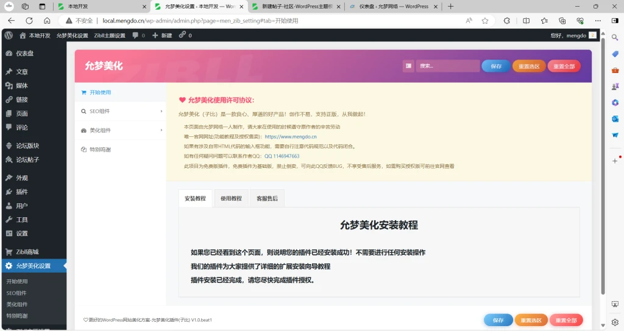624x331 pixels.
Task: Open 页面 menu in sidebar
Action: tap(34, 114)
